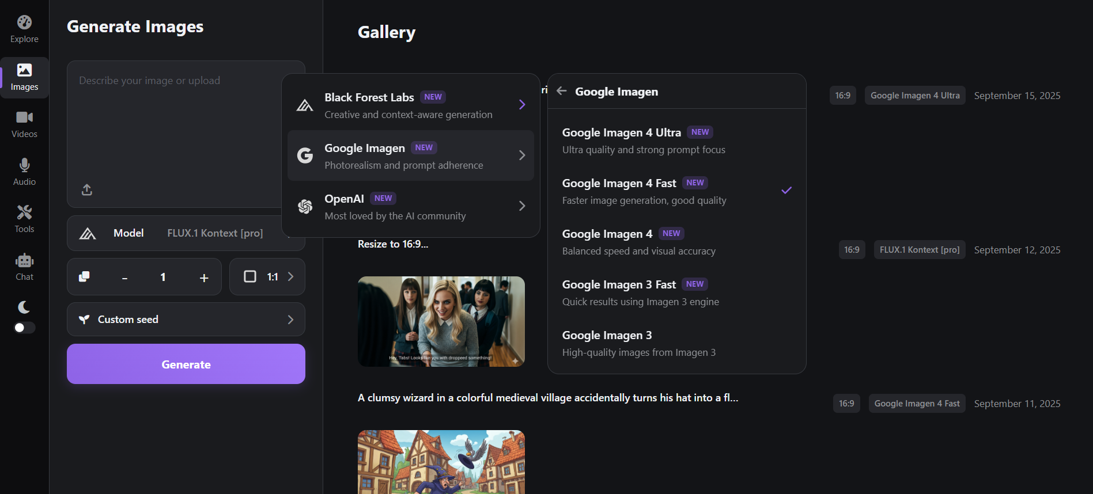
Task: Decrease image count with minus button
Action: [124, 278]
